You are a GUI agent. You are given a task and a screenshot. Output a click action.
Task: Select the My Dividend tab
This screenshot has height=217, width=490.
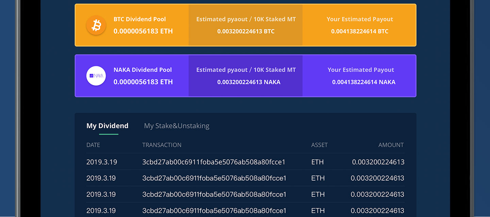click(107, 126)
